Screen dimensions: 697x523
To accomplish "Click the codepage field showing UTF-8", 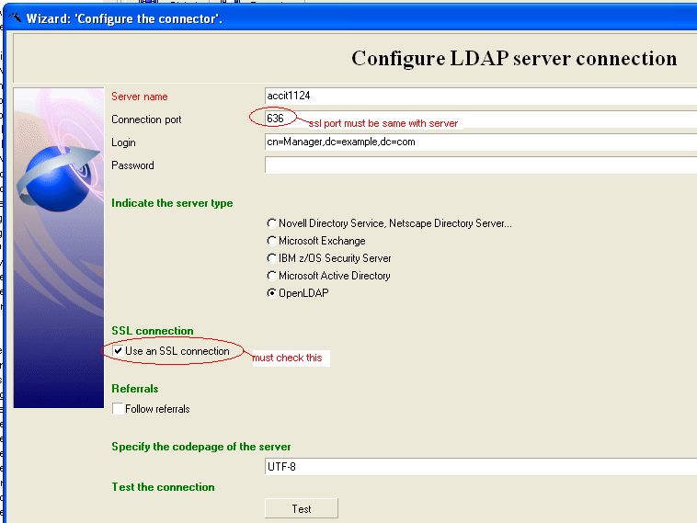I will (478, 467).
